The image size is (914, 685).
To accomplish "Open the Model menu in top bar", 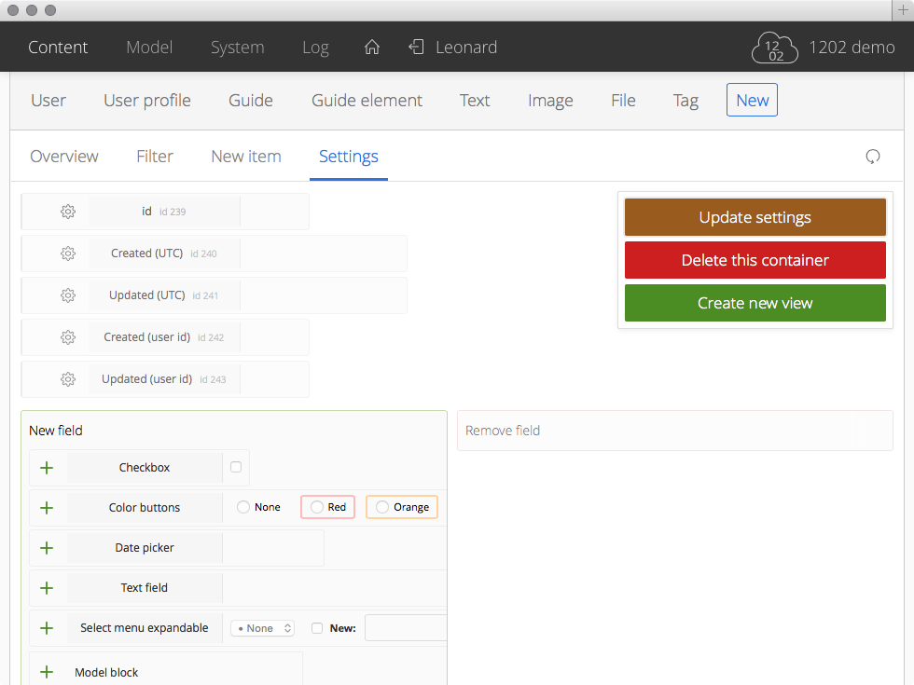I will [149, 48].
